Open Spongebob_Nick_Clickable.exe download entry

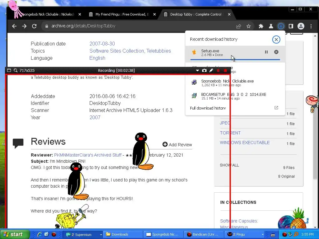coord(235,83)
